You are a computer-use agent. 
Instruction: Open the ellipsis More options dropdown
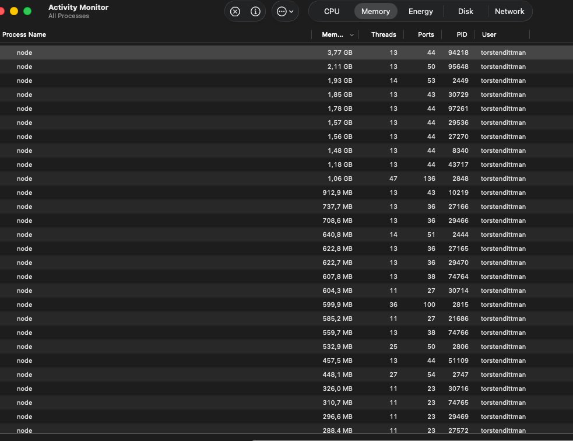tap(285, 12)
